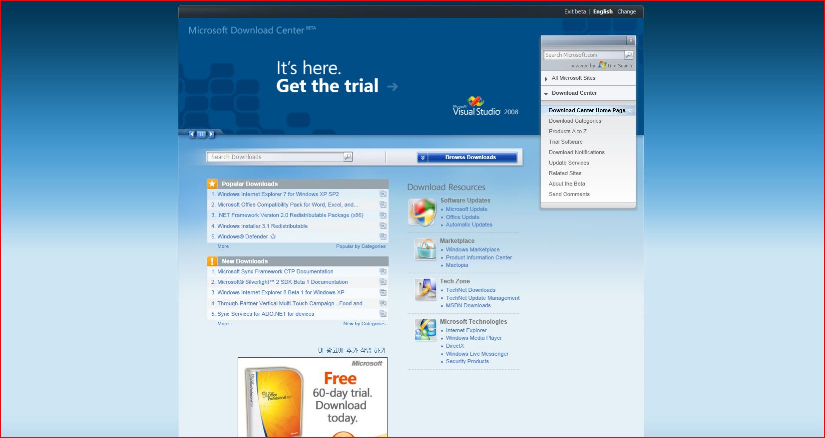Click the Office Free 60-day trial ad
The height and width of the screenshot is (438, 825).
coord(313,398)
